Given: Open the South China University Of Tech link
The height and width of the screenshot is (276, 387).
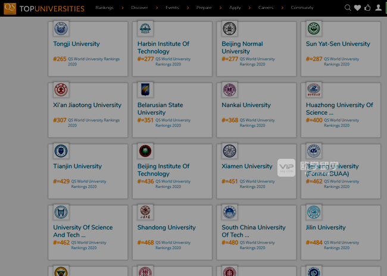Looking at the screenshot, I should [254, 231].
